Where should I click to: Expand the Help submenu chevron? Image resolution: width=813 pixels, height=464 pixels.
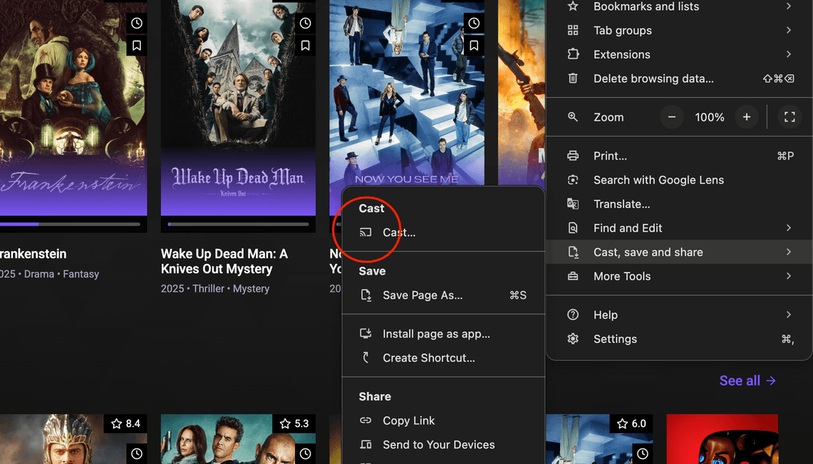[x=788, y=314]
